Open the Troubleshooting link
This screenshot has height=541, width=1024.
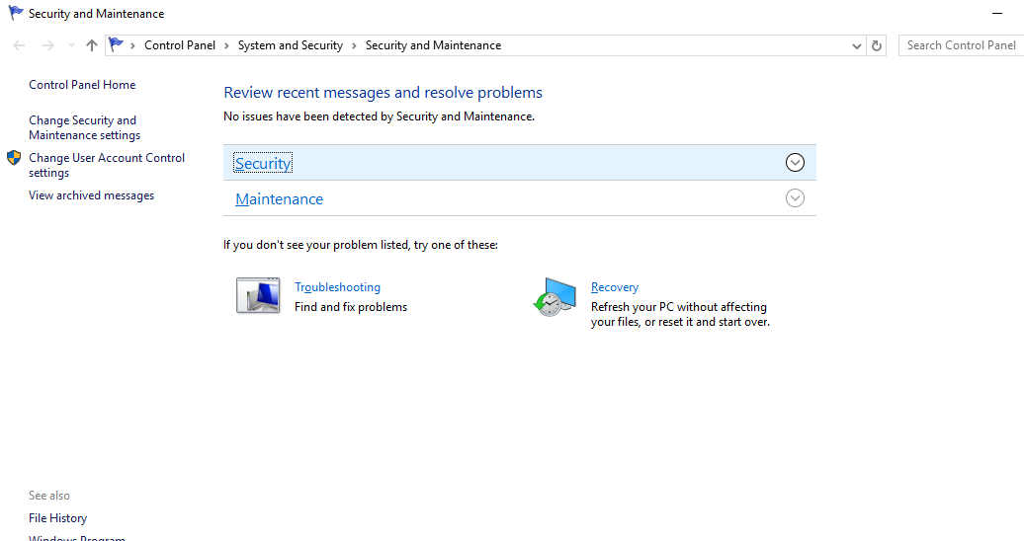click(x=338, y=287)
